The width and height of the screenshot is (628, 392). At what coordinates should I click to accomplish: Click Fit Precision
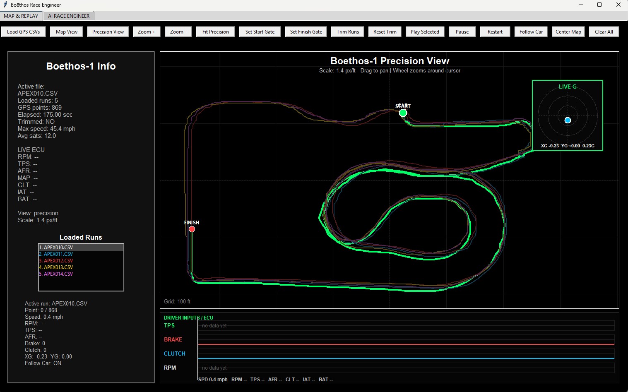point(216,32)
